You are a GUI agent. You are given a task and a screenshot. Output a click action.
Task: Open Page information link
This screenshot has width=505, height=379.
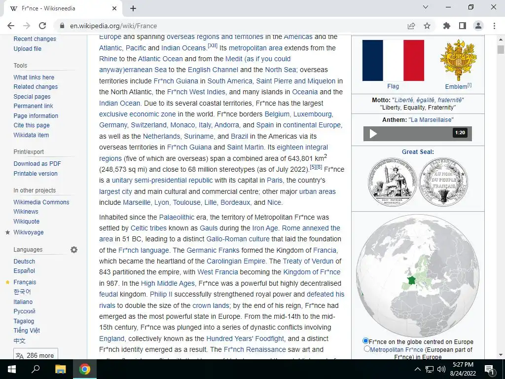pos(36,115)
